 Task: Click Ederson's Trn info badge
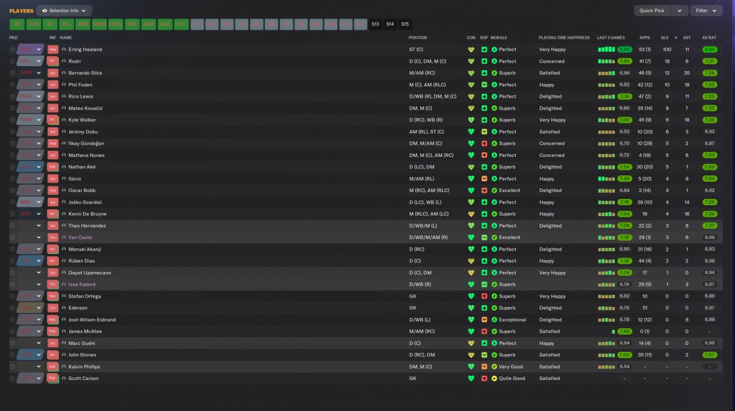point(53,308)
